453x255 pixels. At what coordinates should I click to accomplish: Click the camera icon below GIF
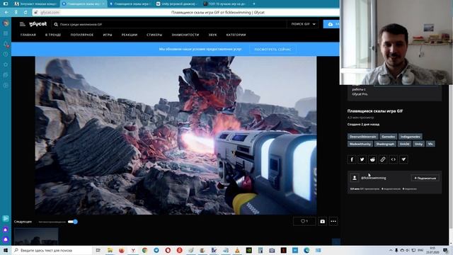323,222
